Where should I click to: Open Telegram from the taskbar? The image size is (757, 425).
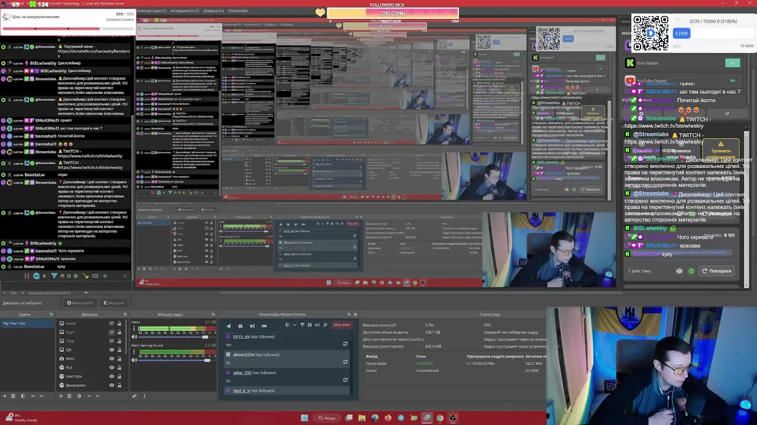pyautogui.click(x=401, y=418)
